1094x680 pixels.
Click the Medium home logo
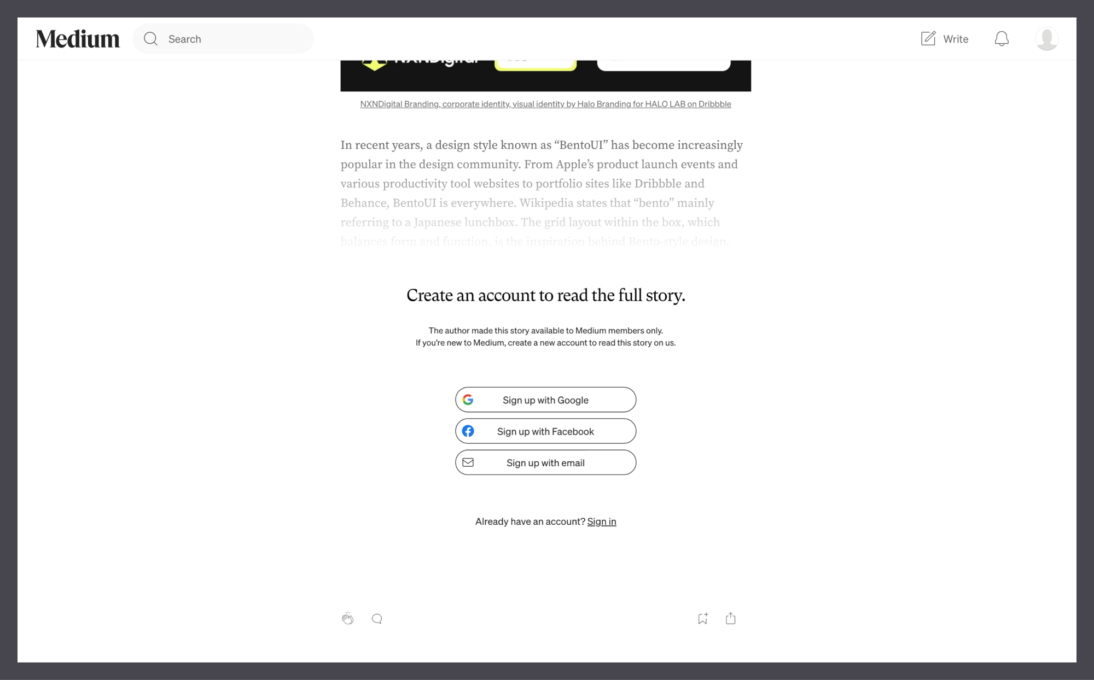pos(78,38)
